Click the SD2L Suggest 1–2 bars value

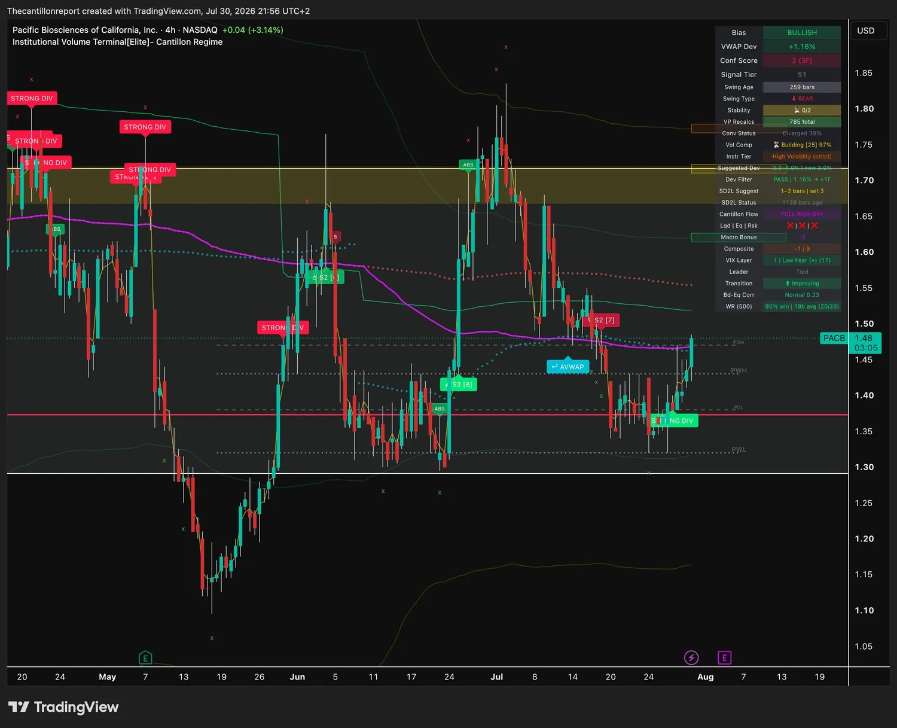pyautogui.click(x=802, y=191)
